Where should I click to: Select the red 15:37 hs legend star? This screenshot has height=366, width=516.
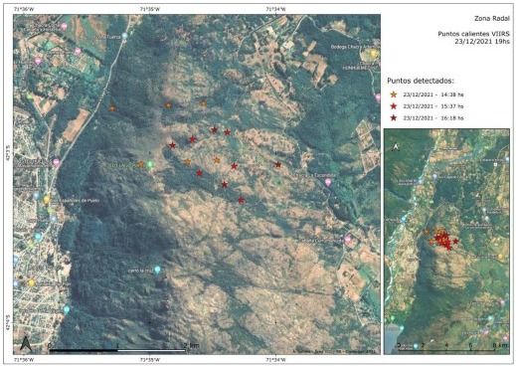click(394, 106)
